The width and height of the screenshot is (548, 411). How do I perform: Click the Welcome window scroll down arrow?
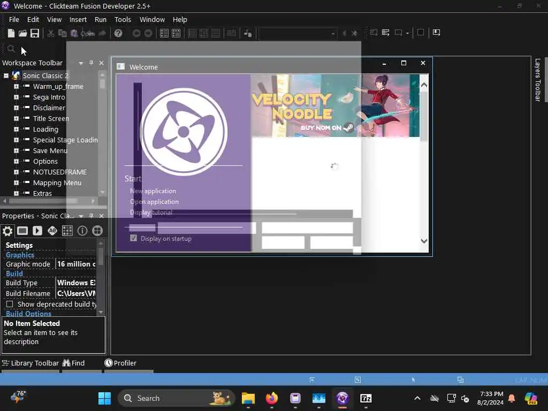click(x=424, y=241)
